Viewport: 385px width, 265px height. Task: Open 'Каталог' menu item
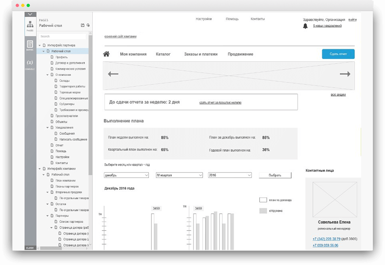[x=163, y=54]
